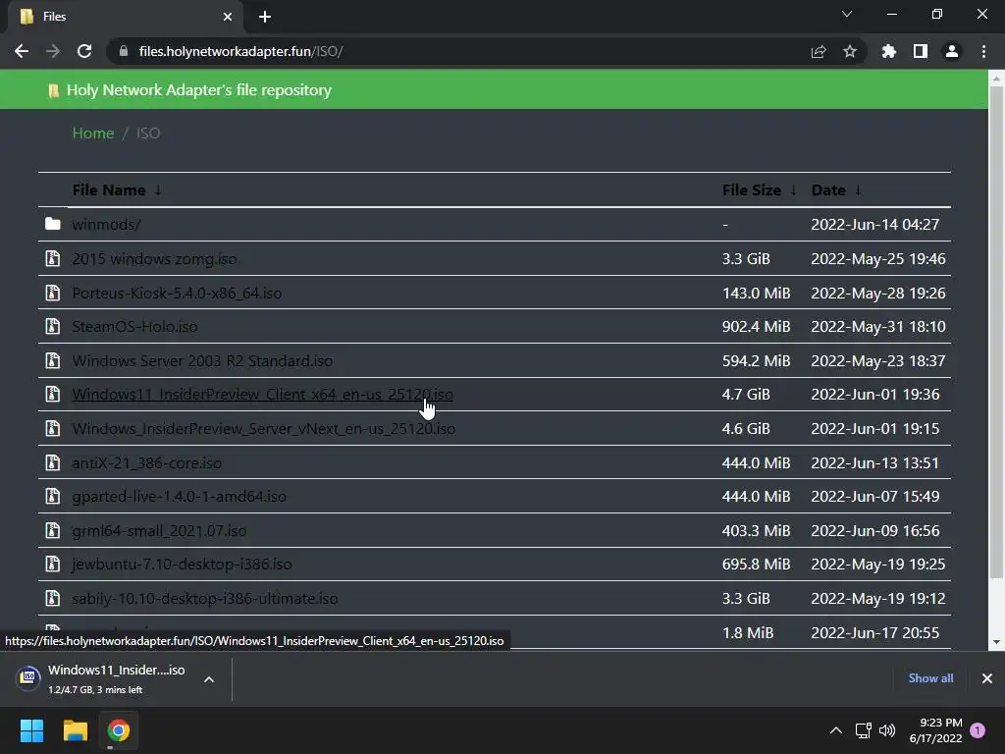Click the 902.4 MiB file size cell
Screen dimensions: 1005x754
click(757, 326)
